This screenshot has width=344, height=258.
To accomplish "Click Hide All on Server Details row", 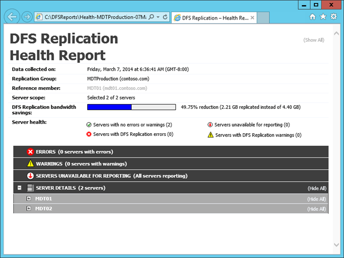I will (x=316, y=188).
